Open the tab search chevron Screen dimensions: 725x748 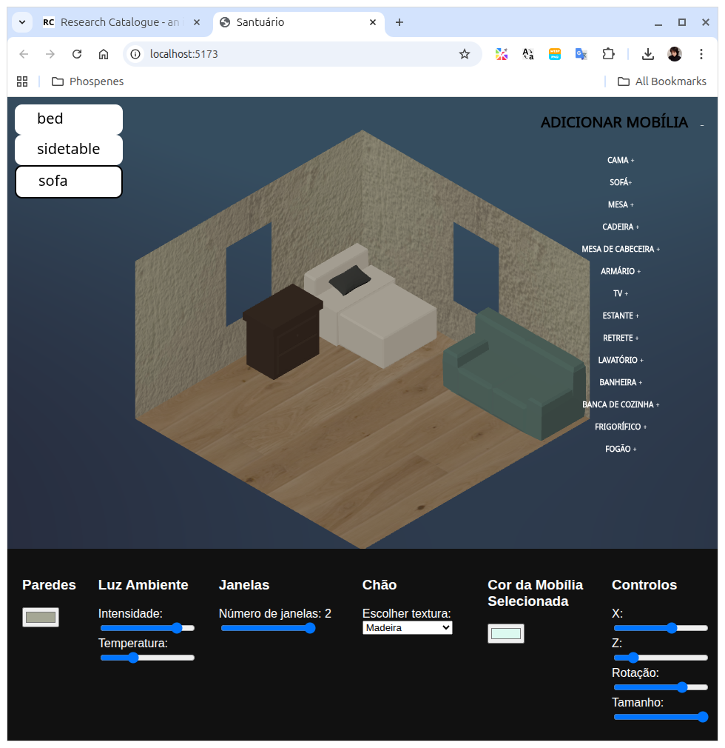click(22, 22)
